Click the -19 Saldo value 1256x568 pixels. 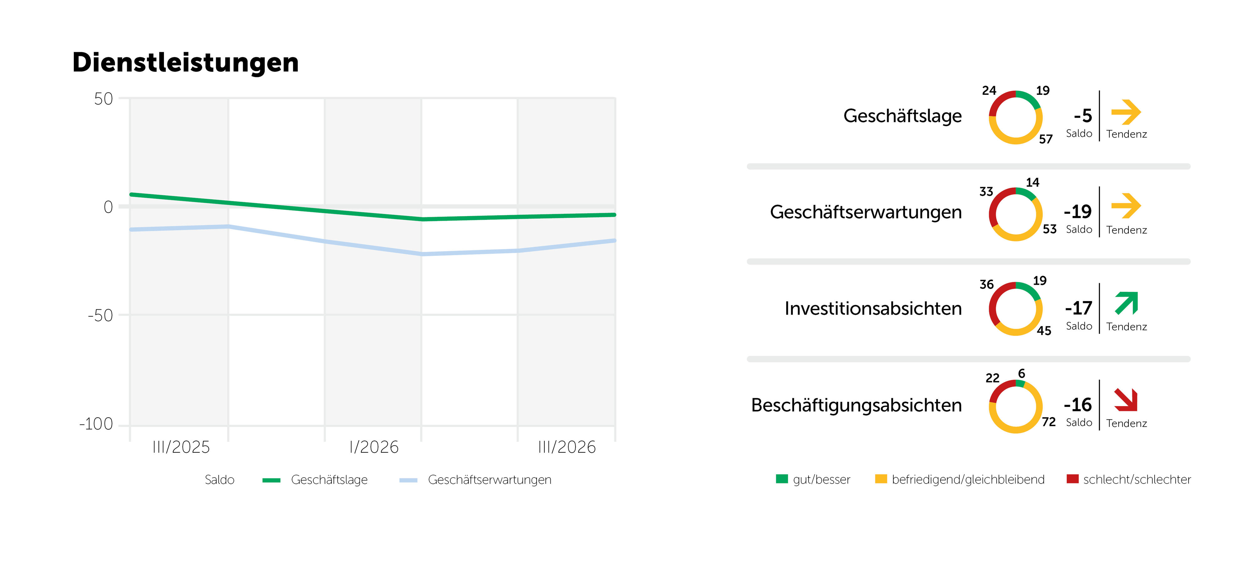(1078, 212)
